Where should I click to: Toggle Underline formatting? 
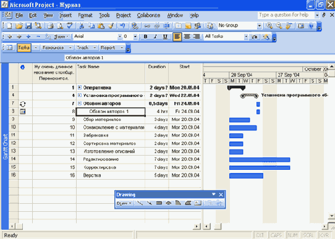(165, 36)
